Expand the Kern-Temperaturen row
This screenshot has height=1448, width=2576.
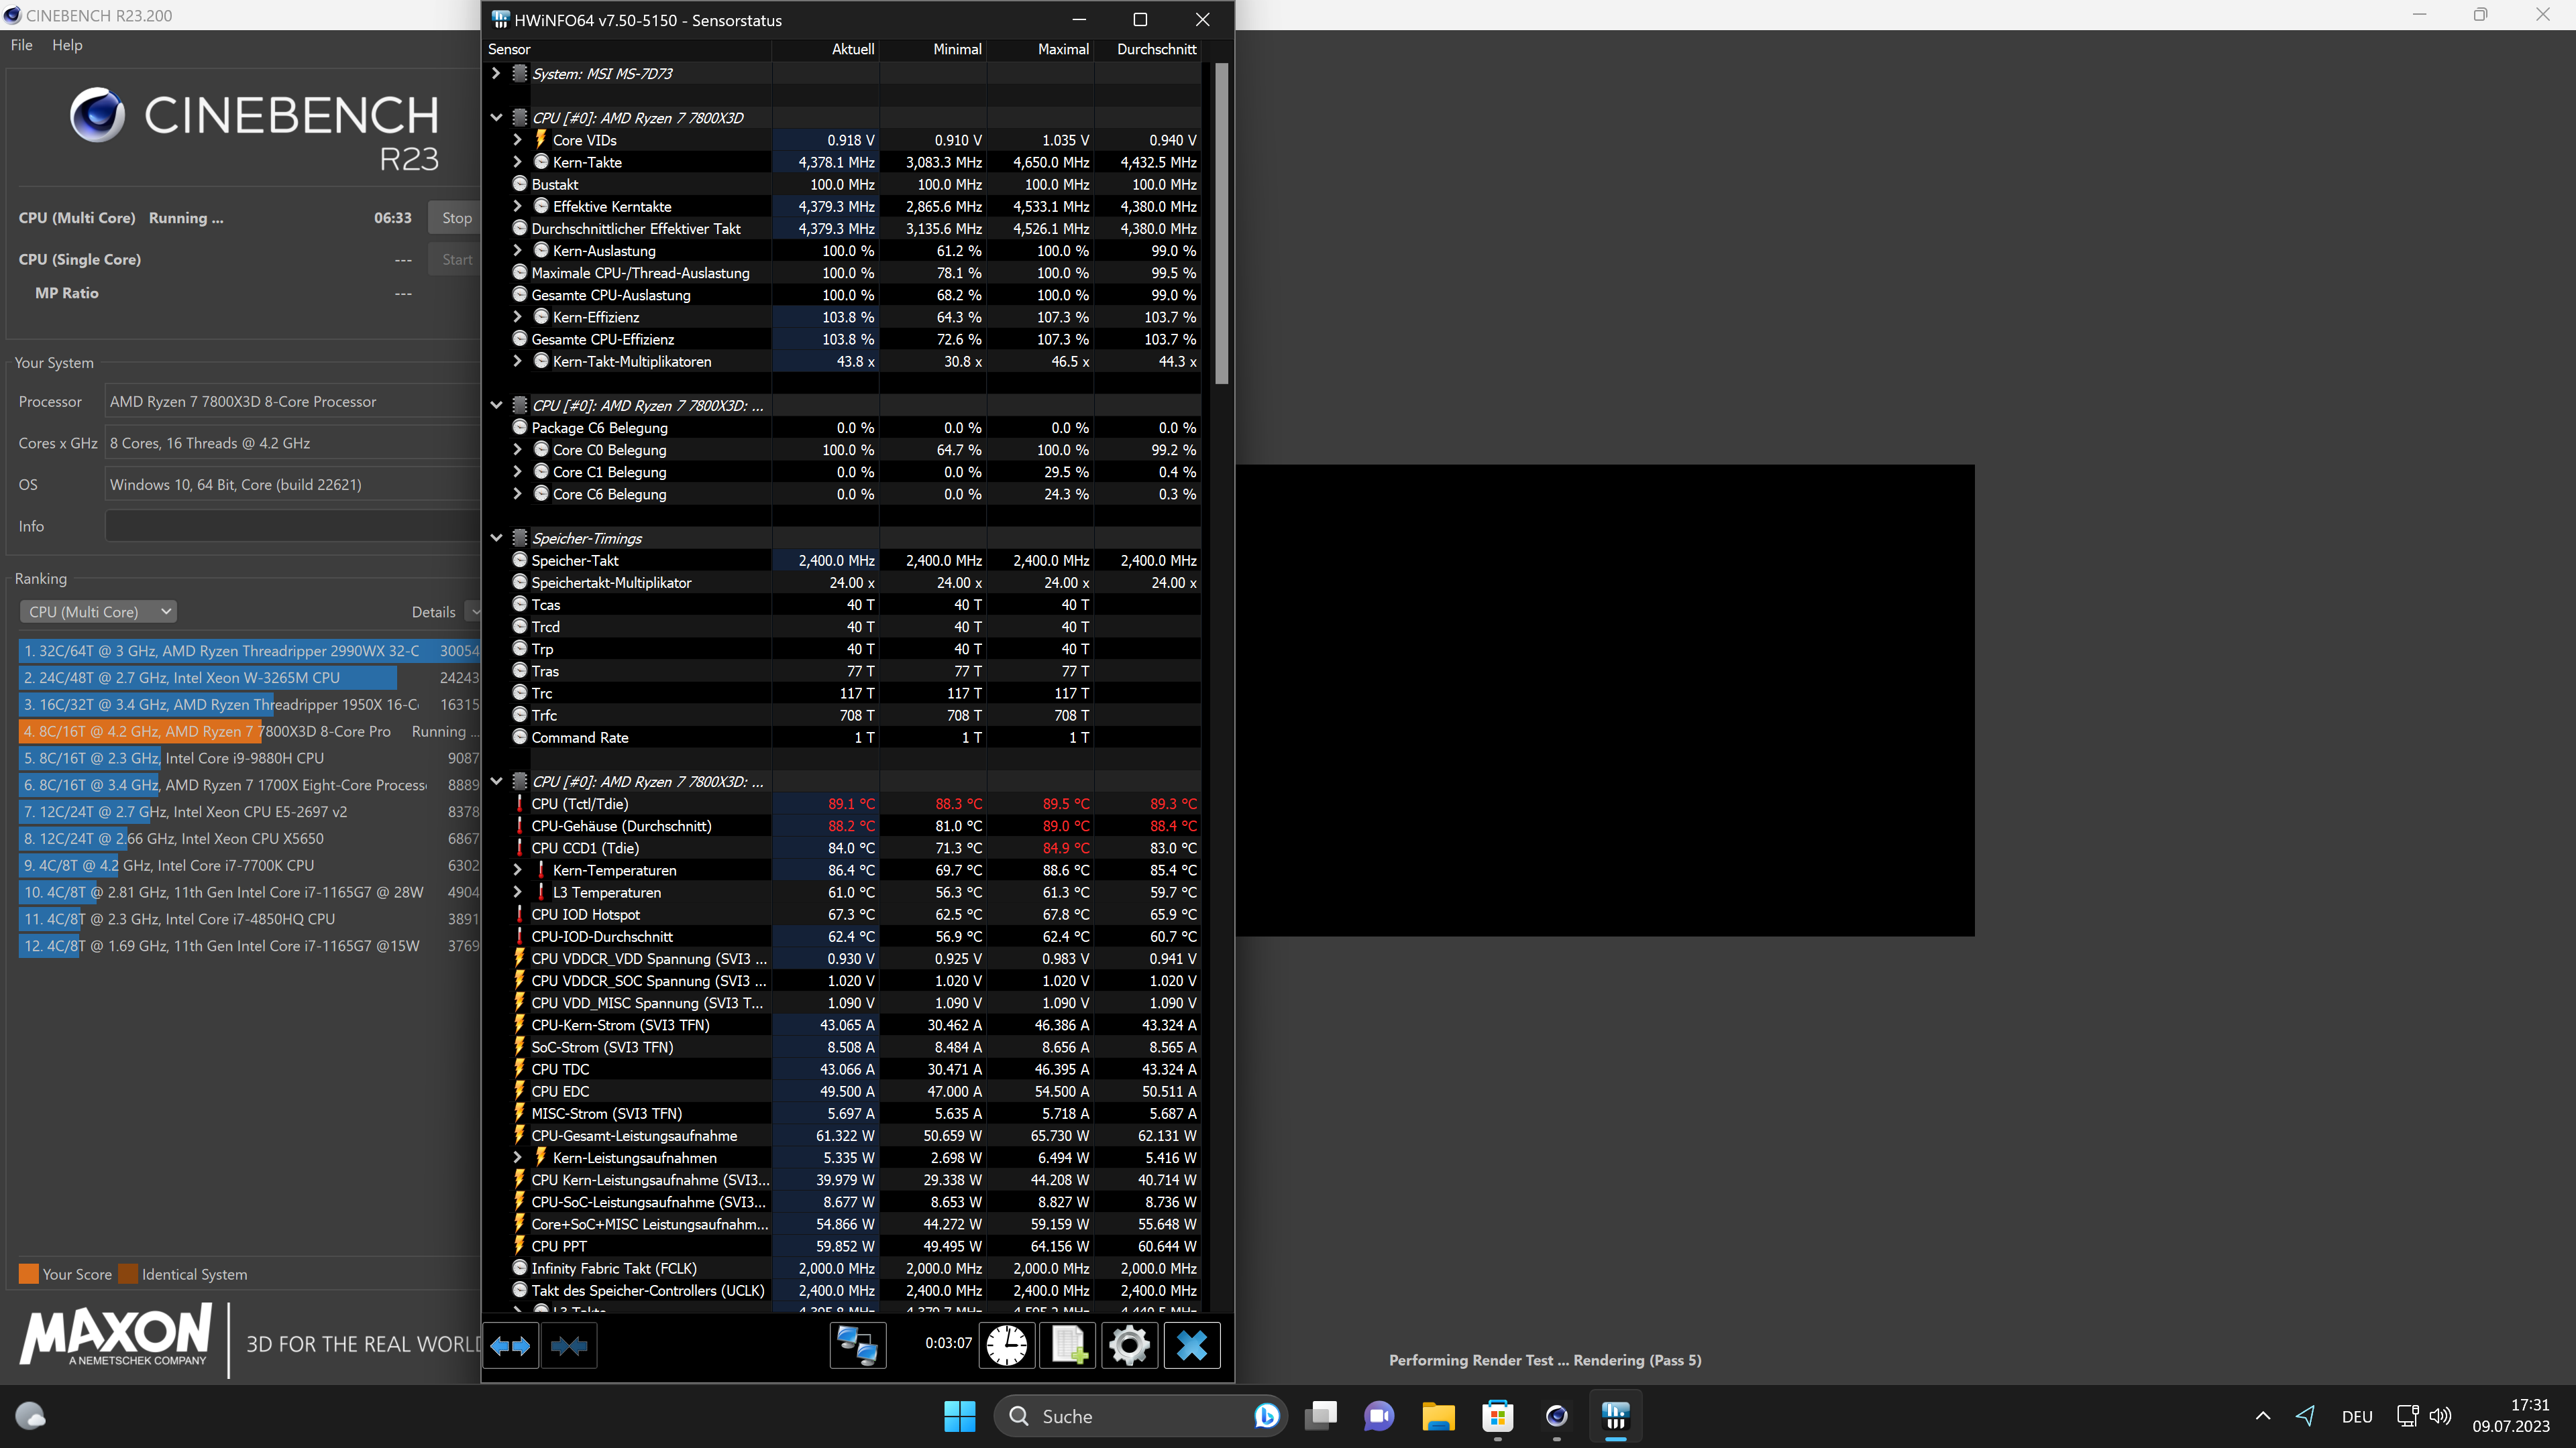point(517,869)
